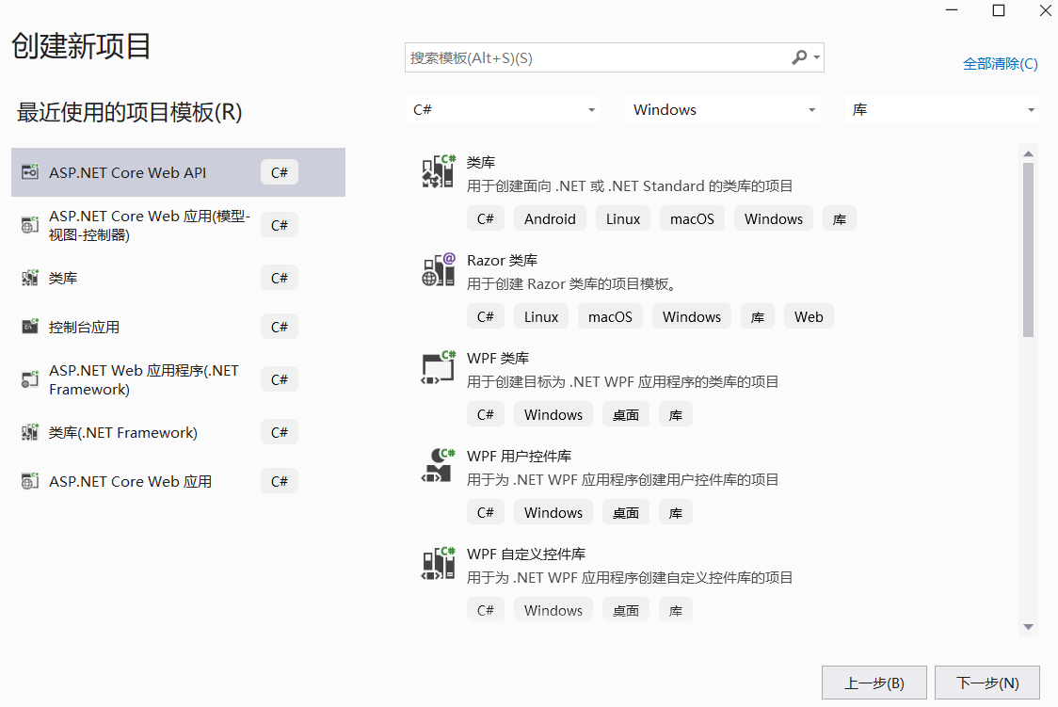The width and height of the screenshot is (1058, 707).
Task: Click the 类库(.NET Framework) template icon
Action: coord(30,432)
